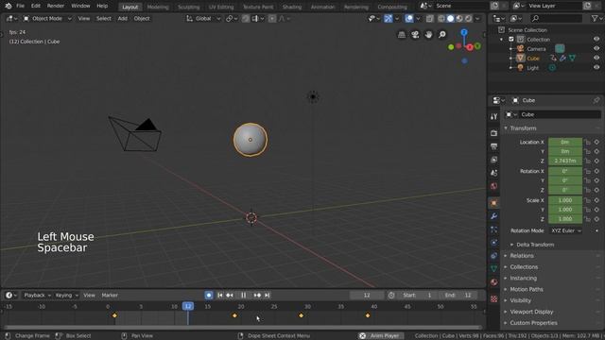Switch perspective/orthographic grid icon

(402, 35)
